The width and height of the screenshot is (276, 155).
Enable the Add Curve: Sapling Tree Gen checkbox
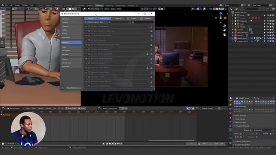tap(89, 81)
